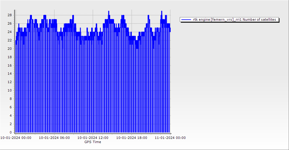Click the y-axis tick label 24

10,32
